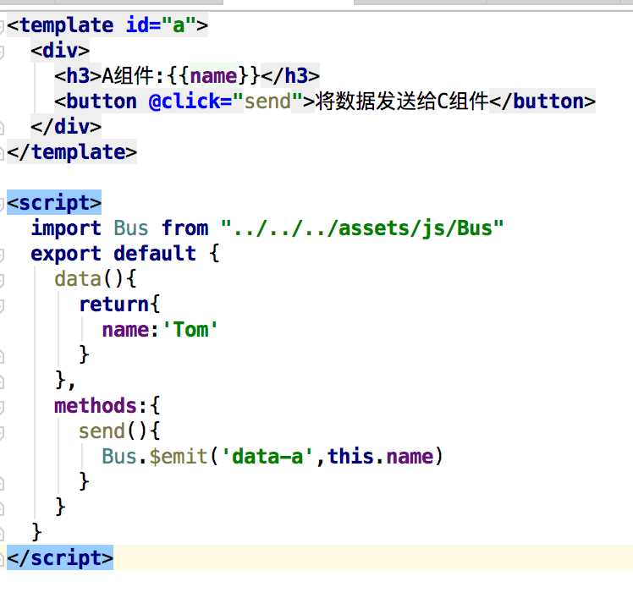Click the data() function name

tap(78, 279)
